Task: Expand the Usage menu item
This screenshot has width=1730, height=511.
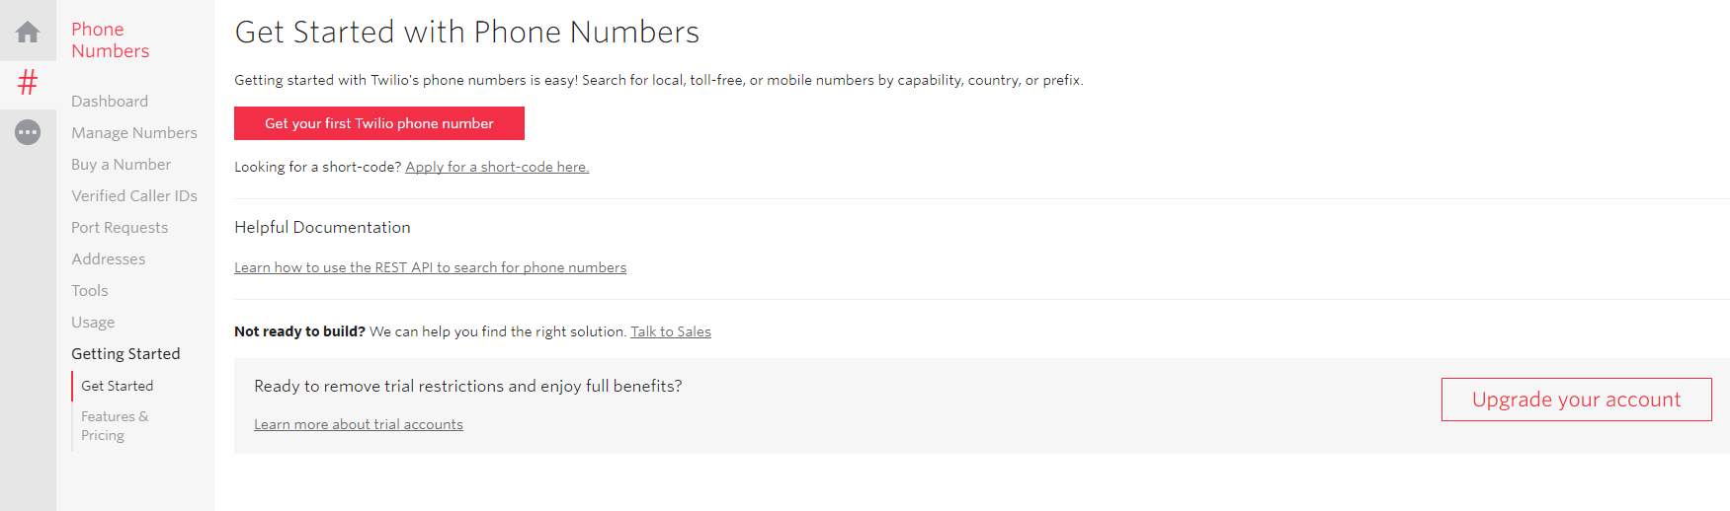Action: point(93,322)
